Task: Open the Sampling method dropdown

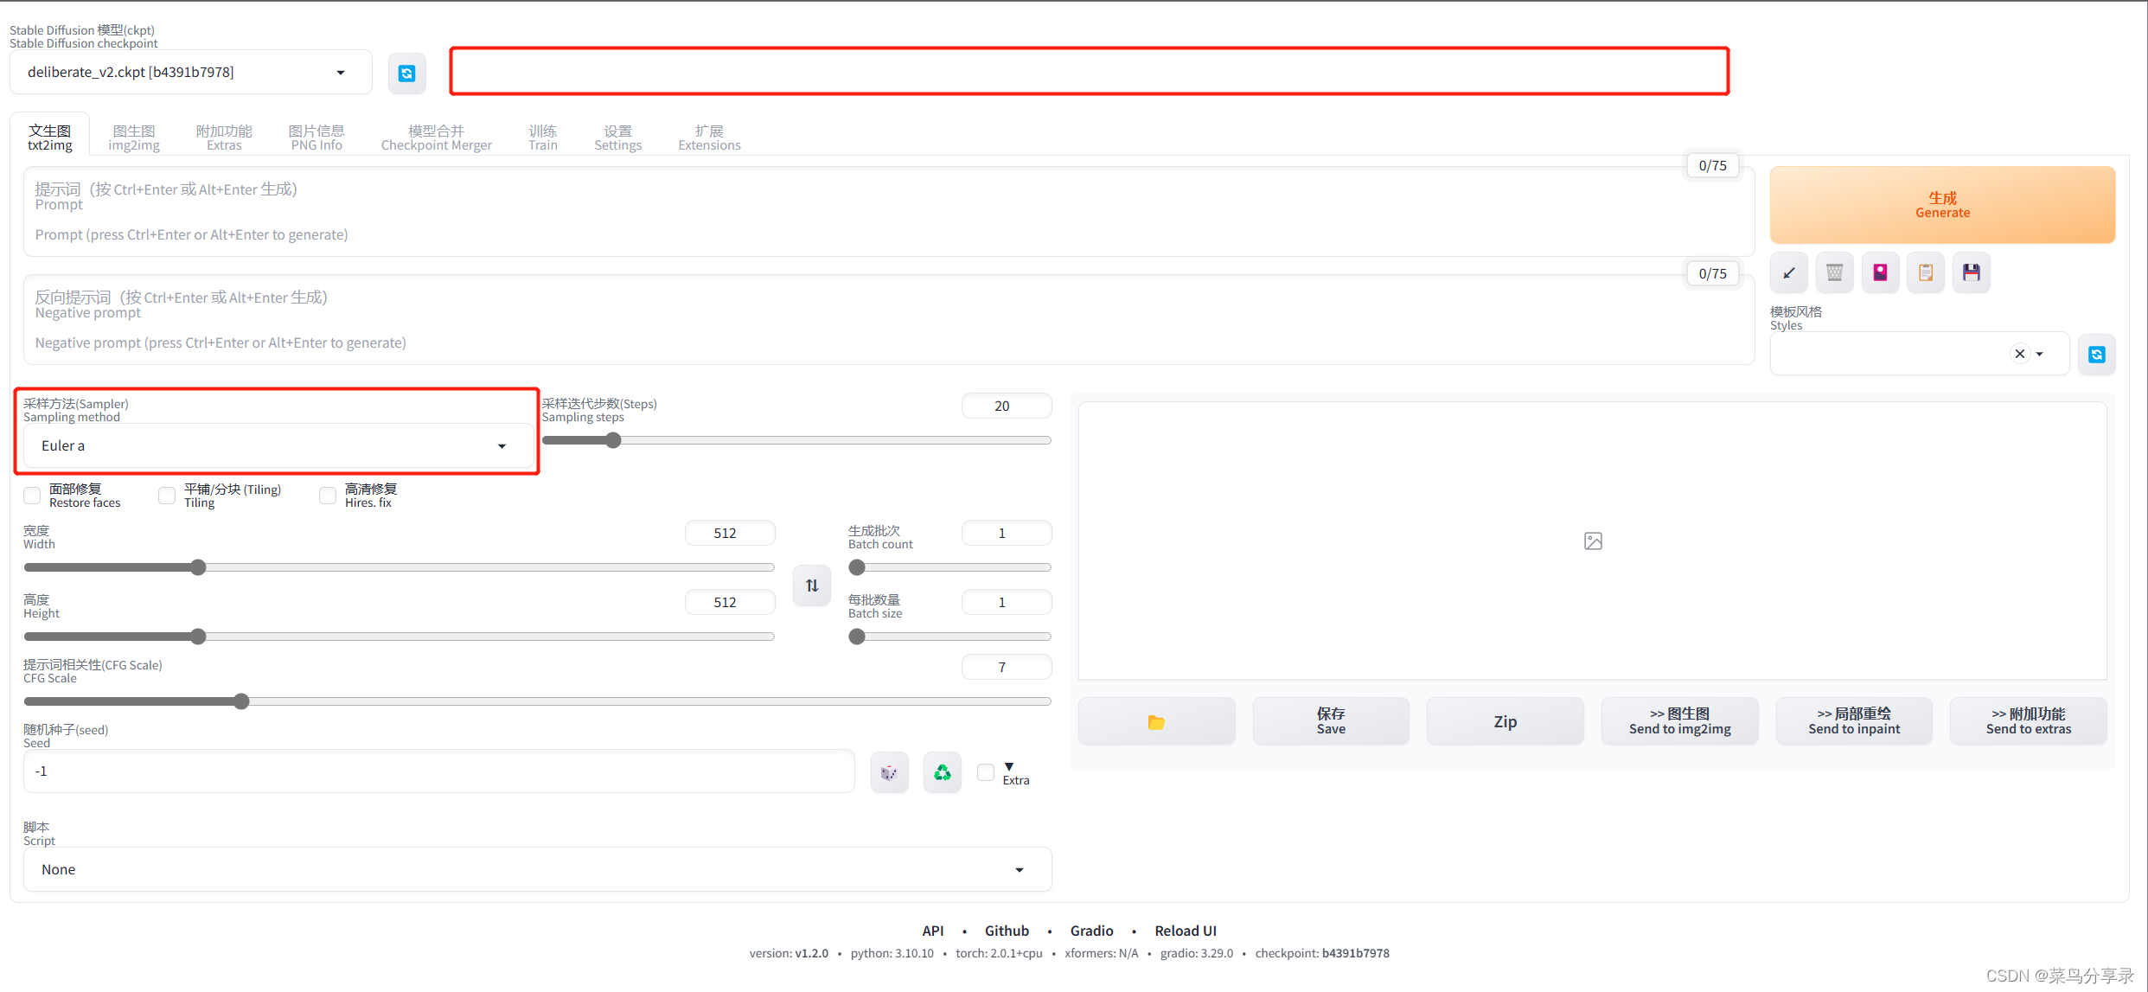Action: (x=278, y=446)
